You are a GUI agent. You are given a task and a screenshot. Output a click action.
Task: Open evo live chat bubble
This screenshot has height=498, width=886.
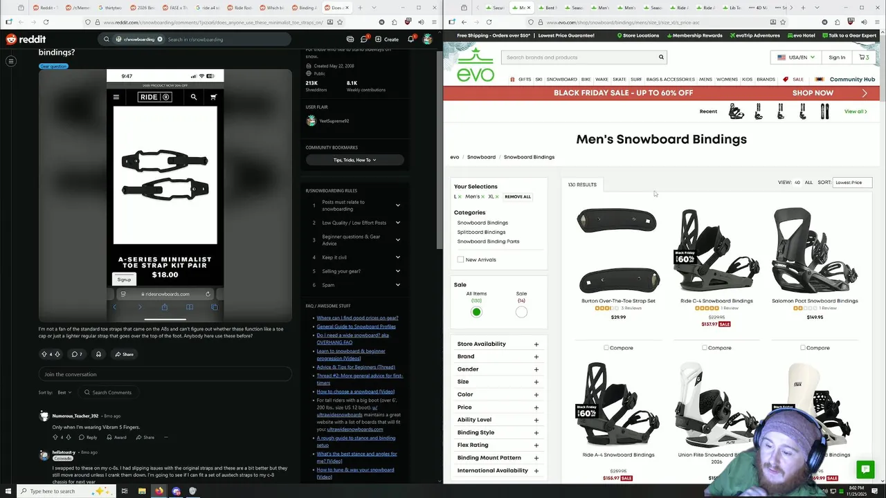click(x=865, y=470)
